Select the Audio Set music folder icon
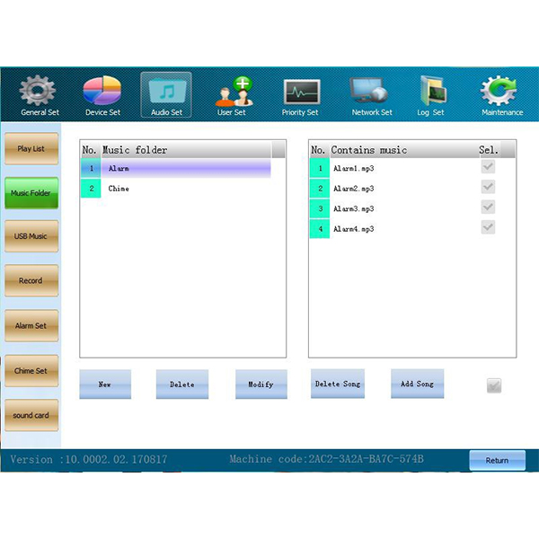This screenshot has height=539, width=539. pyautogui.click(x=166, y=93)
